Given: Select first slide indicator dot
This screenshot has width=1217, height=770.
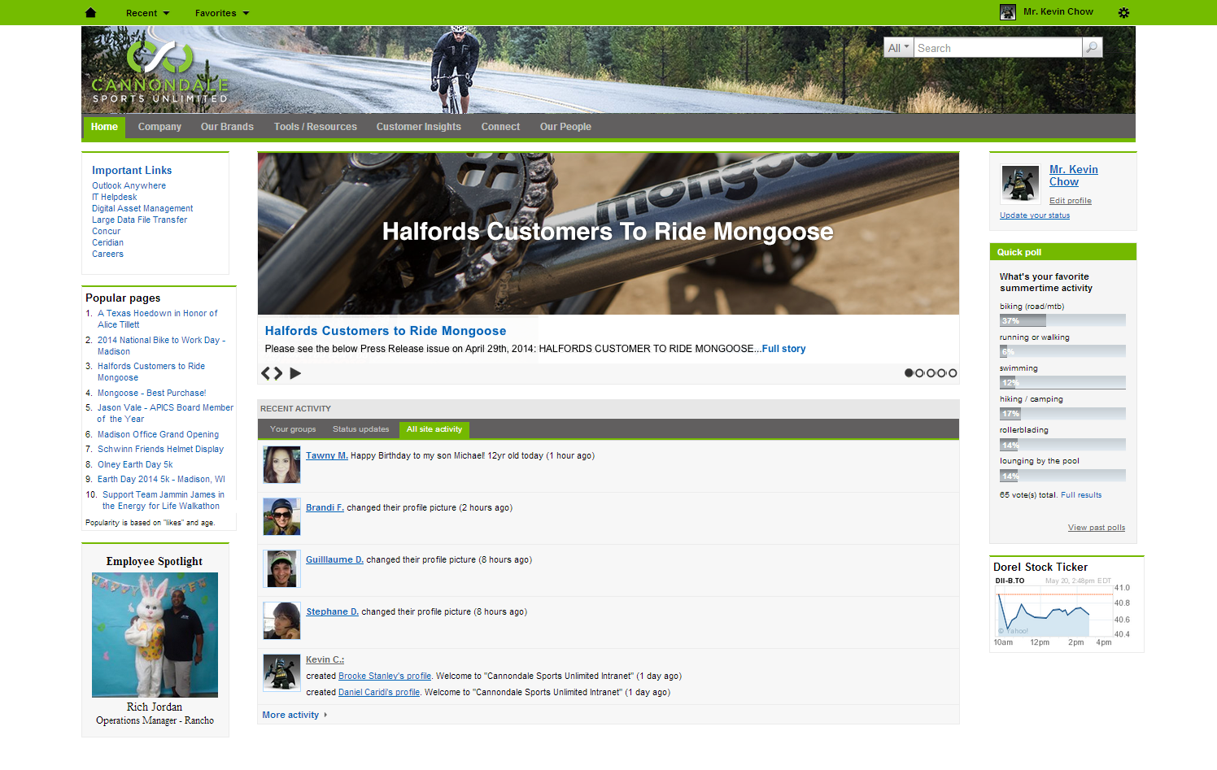Looking at the screenshot, I should (909, 373).
